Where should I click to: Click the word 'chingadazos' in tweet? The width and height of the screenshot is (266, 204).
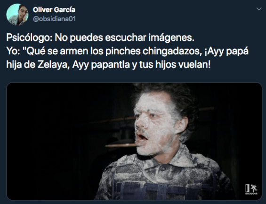[x=171, y=51]
